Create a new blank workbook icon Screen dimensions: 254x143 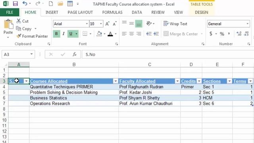click(51, 4)
